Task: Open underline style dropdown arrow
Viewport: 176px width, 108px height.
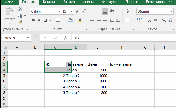Action: click(50, 20)
